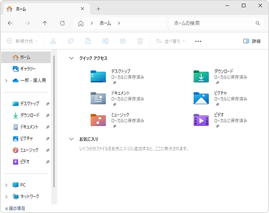Click the Delete trash icon
269x213 pixels.
point(140,41)
